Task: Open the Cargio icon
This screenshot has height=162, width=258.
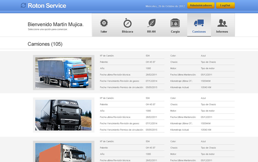Action: pos(175,23)
